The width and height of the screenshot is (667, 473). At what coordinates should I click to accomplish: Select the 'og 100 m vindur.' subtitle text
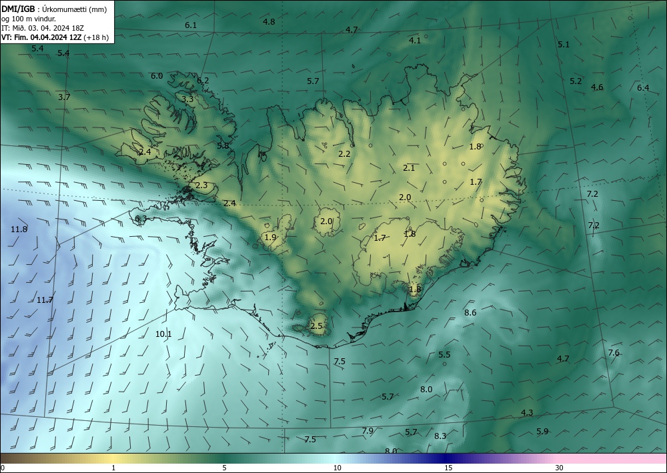tap(29, 18)
